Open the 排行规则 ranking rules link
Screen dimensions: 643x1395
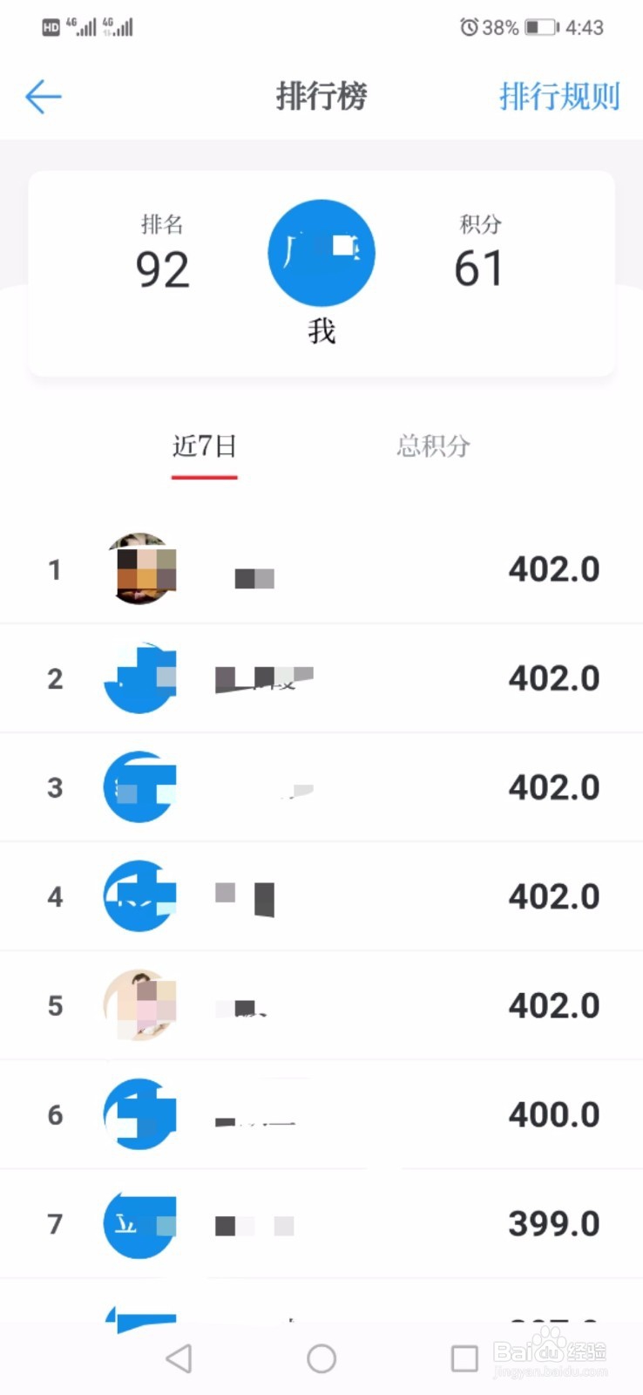(558, 96)
